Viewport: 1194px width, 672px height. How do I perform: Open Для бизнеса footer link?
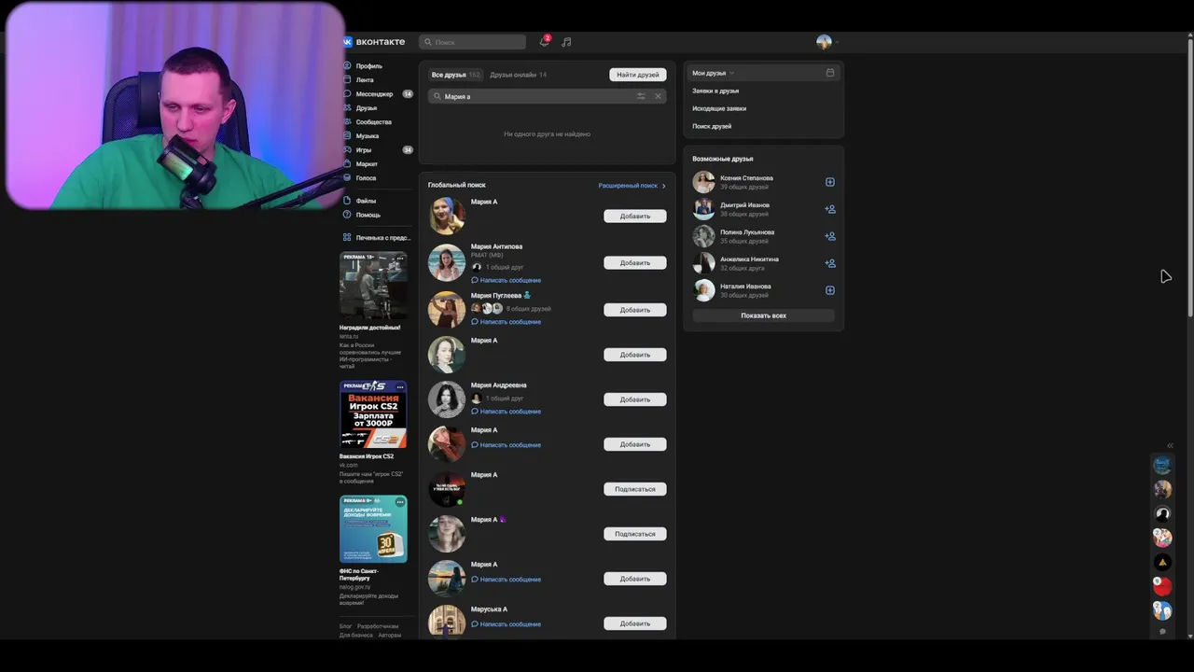356,636
